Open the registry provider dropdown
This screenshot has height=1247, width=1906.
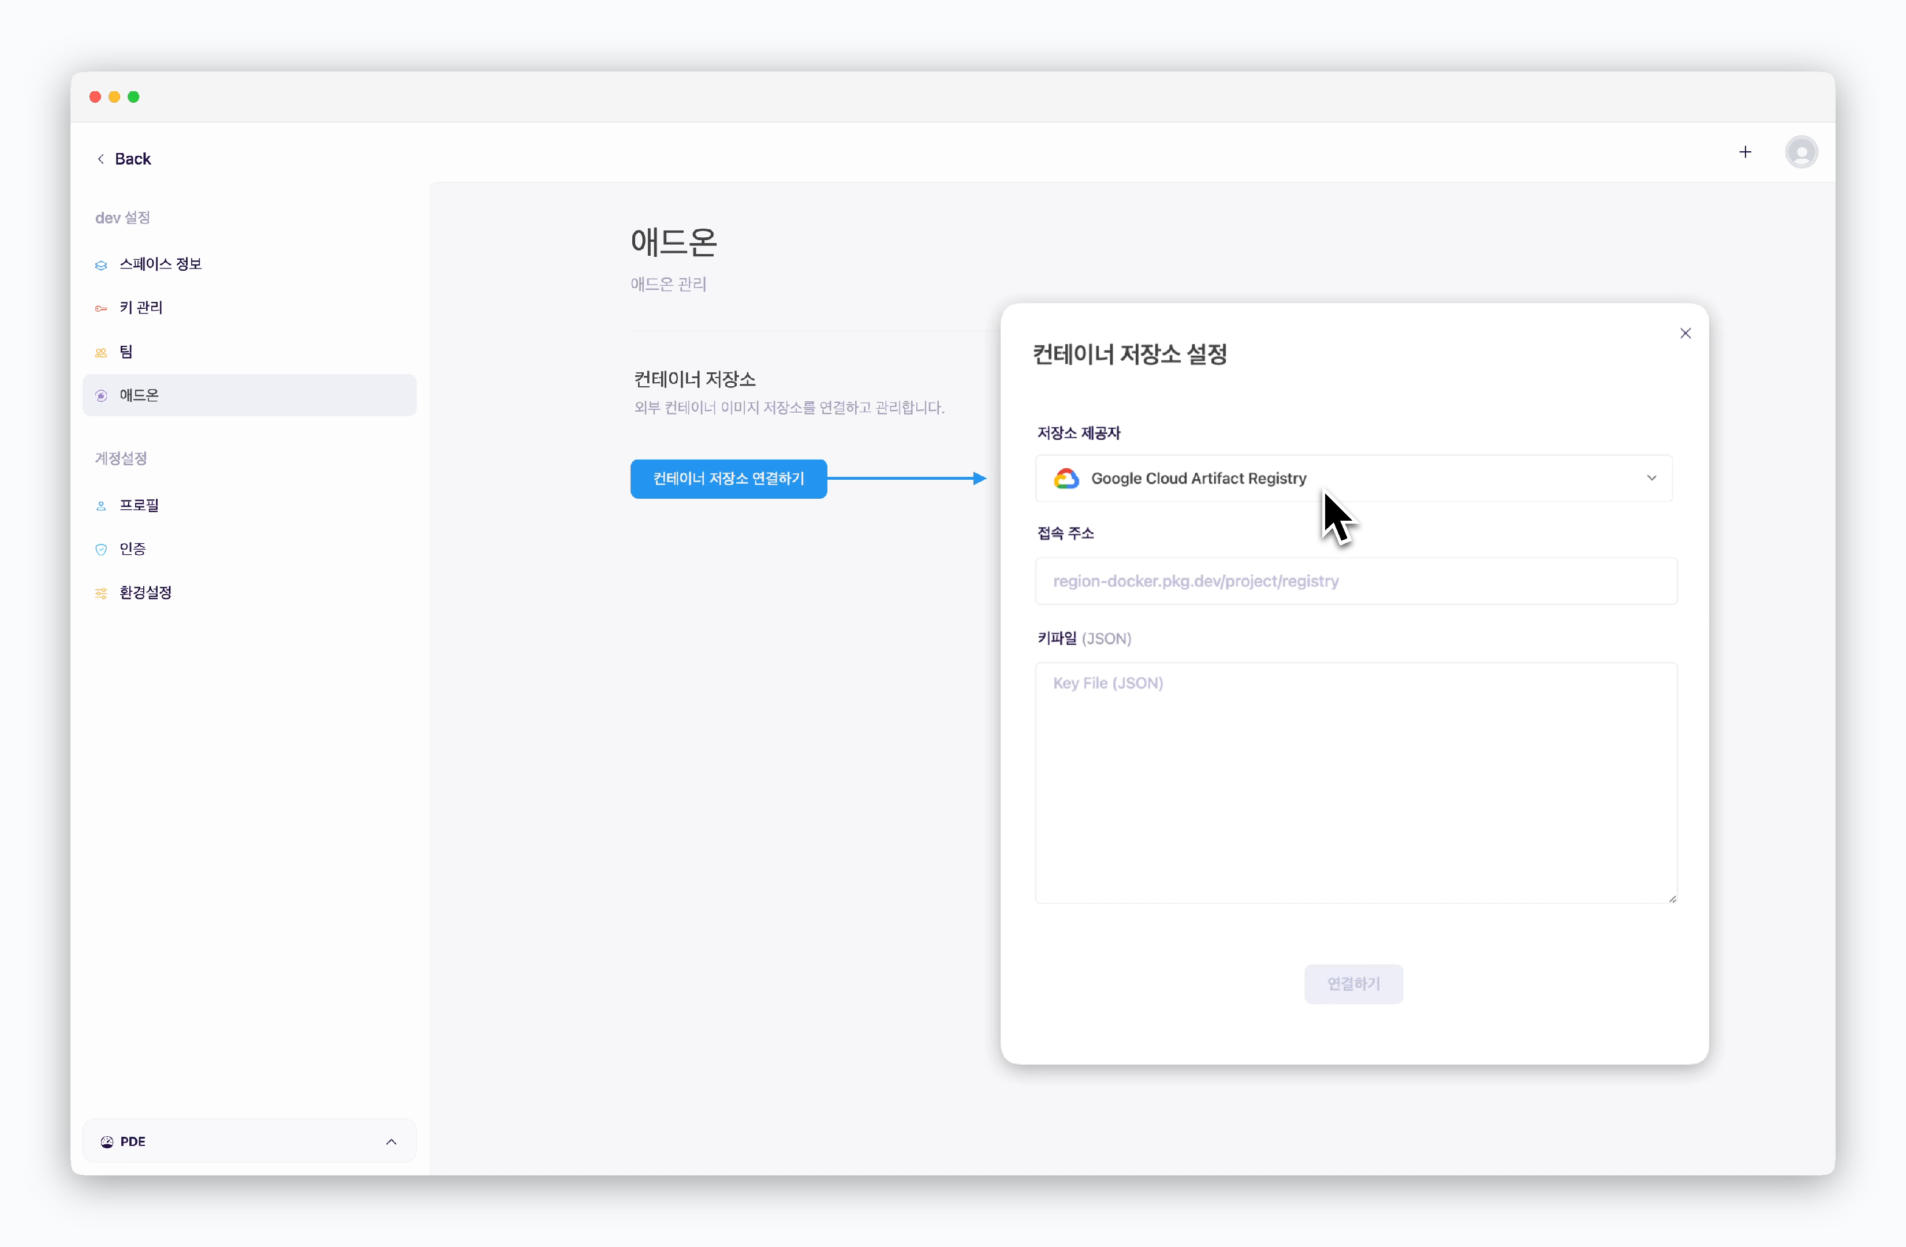pyautogui.click(x=1353, y=478)
